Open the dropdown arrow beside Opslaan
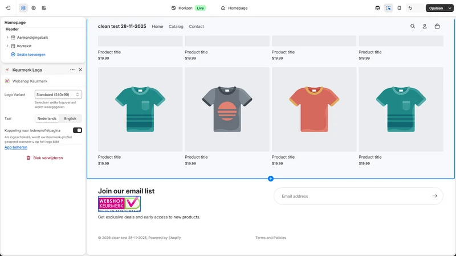Viewport: 456px width, 256px height. pos(450,8)
